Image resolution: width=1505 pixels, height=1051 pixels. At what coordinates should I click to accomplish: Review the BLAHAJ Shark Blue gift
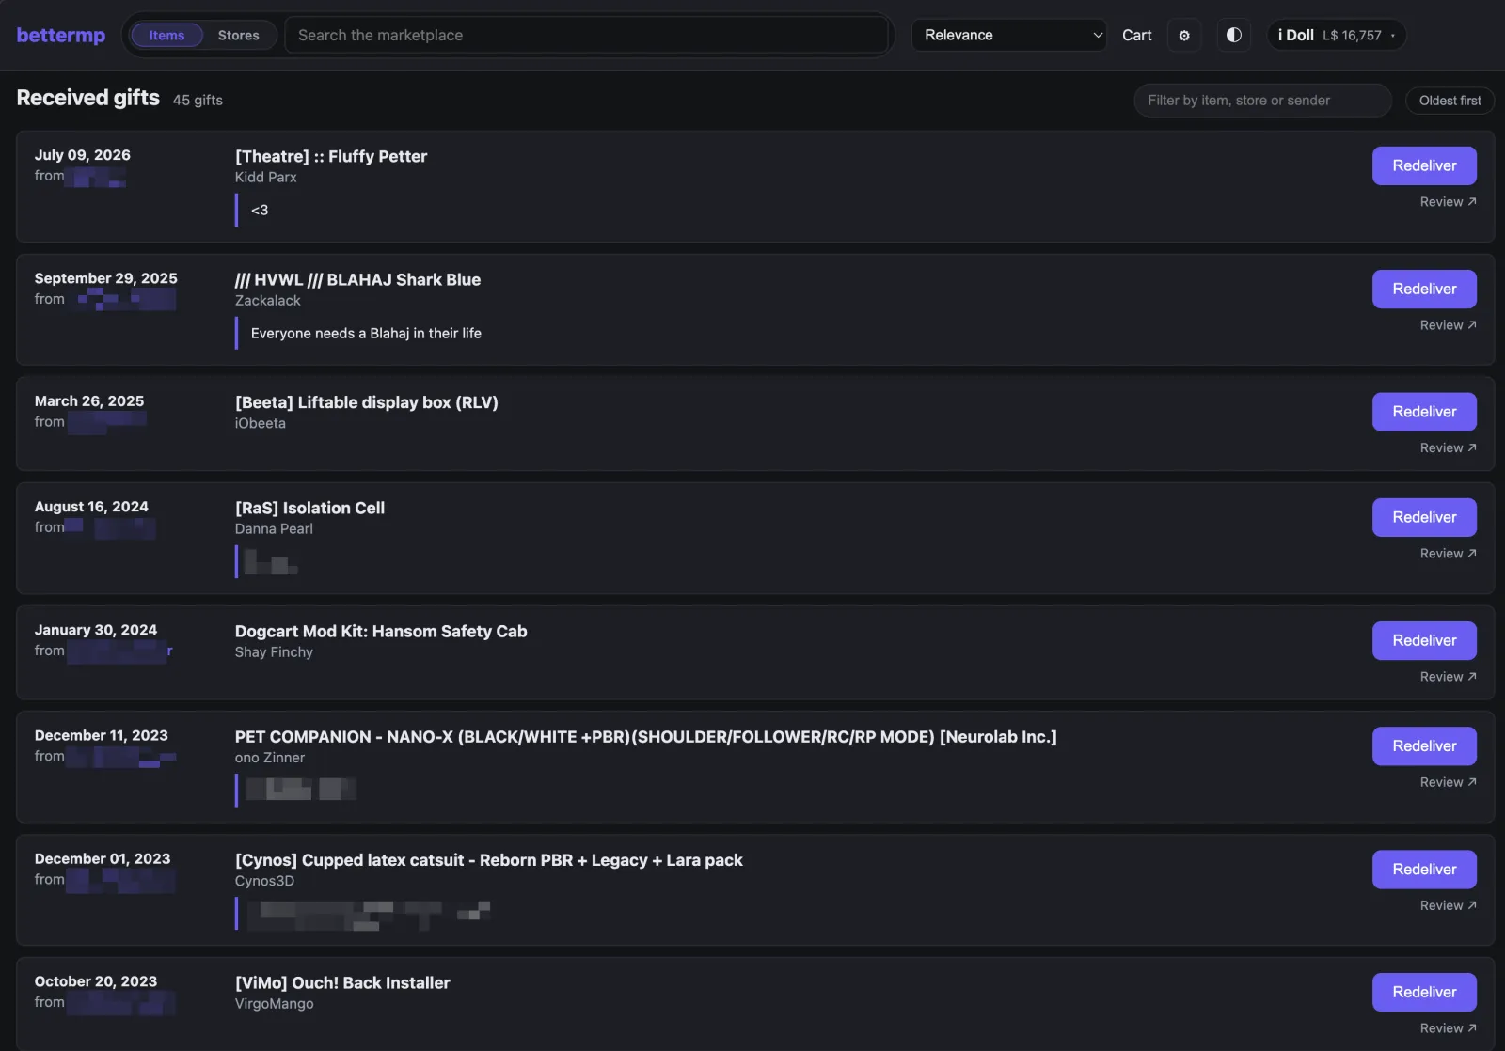[1448, 325]
